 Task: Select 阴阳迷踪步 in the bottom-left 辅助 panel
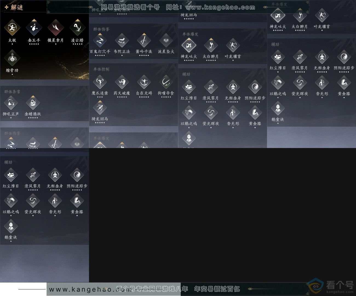pyautogui.click(x=77, y=175)
